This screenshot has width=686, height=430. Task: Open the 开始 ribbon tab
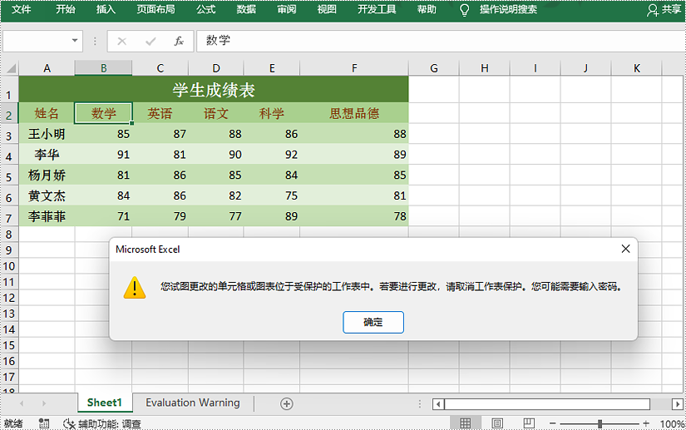pos(66,10)
